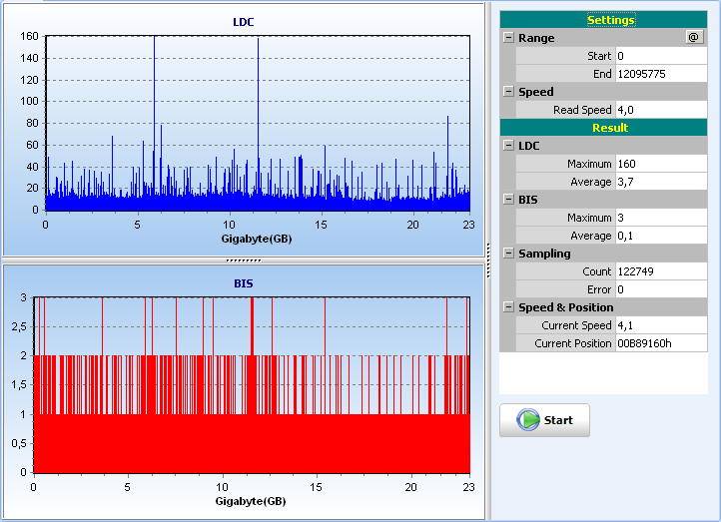Click the BIS graph title
Screen dimensions: 721x522
(244, 283)
